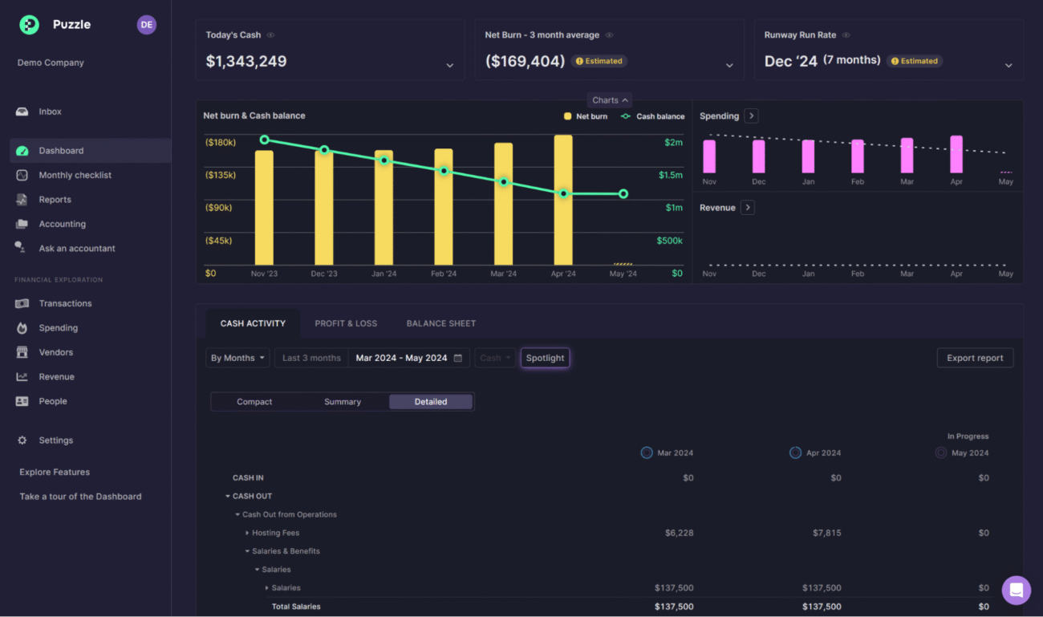This screenshot has width=1043, height=617.
Task: Open Monthly checklist via its sidebar icon
Action: click(x=22, y=175)
